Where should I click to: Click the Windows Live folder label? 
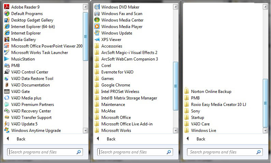click(x=204, y=131)
